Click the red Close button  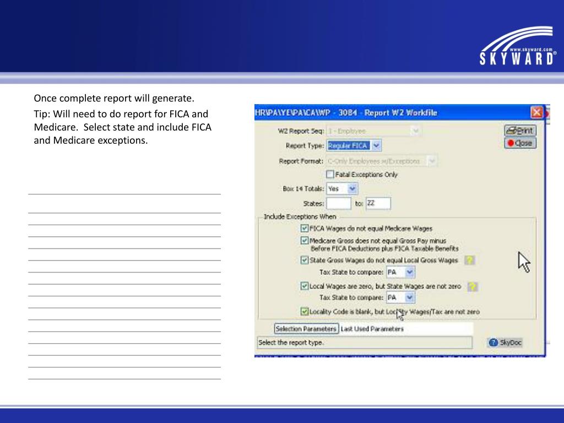[520, 143]
